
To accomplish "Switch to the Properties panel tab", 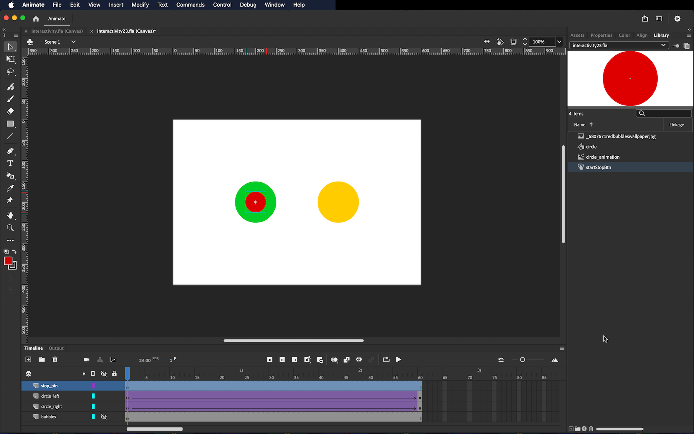I will (x=601, y=36).
